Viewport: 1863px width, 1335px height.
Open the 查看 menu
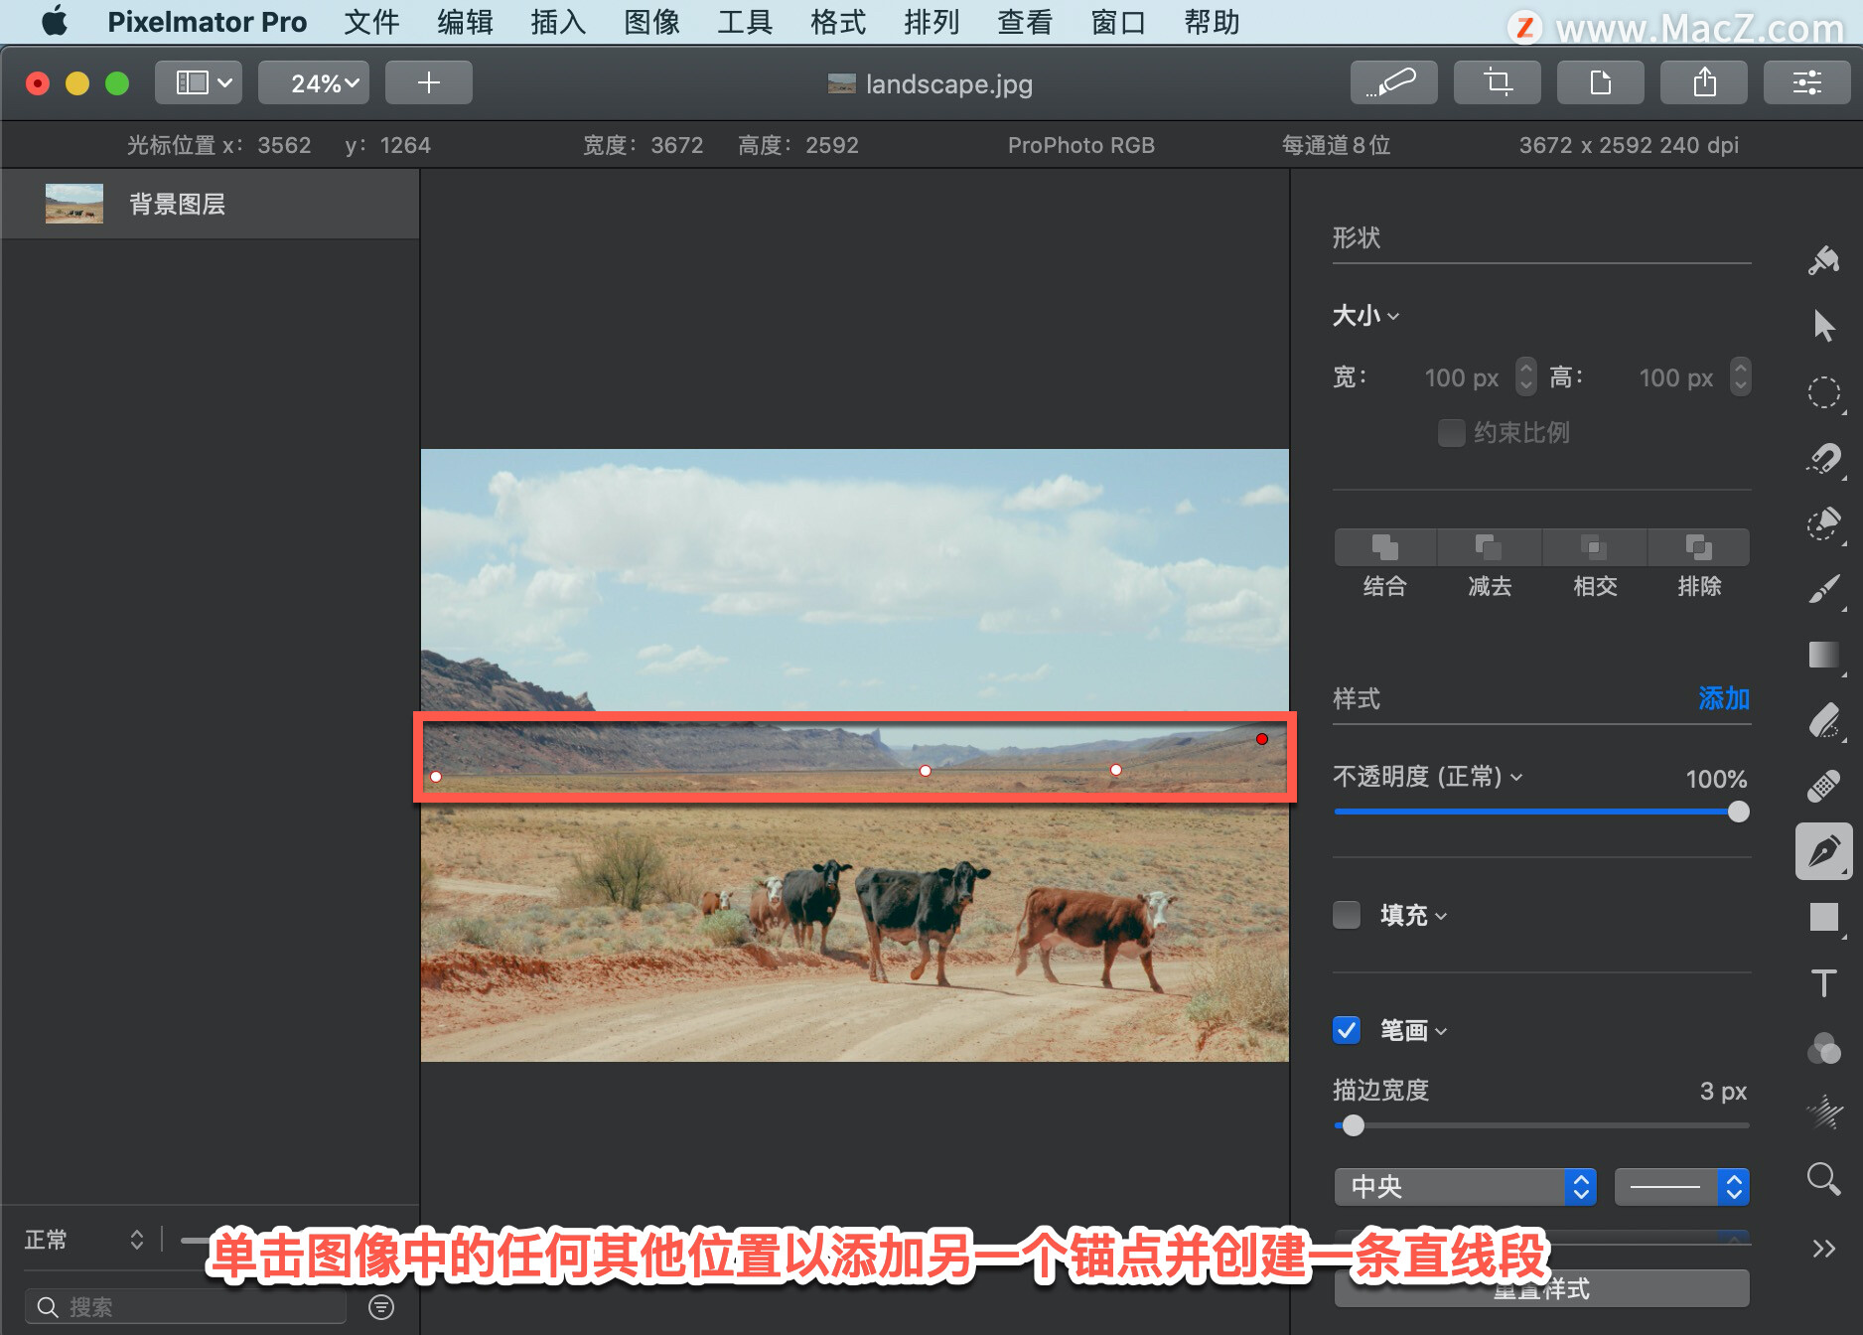[1025, 22]
